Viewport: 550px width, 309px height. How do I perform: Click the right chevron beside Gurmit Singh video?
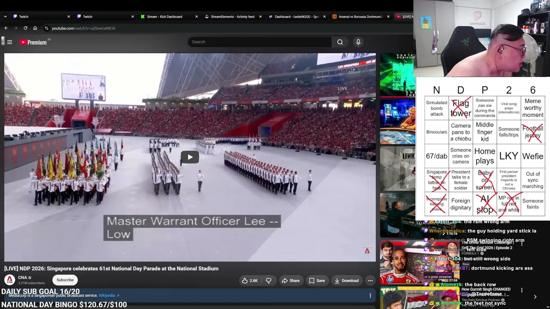pos(535,297)
